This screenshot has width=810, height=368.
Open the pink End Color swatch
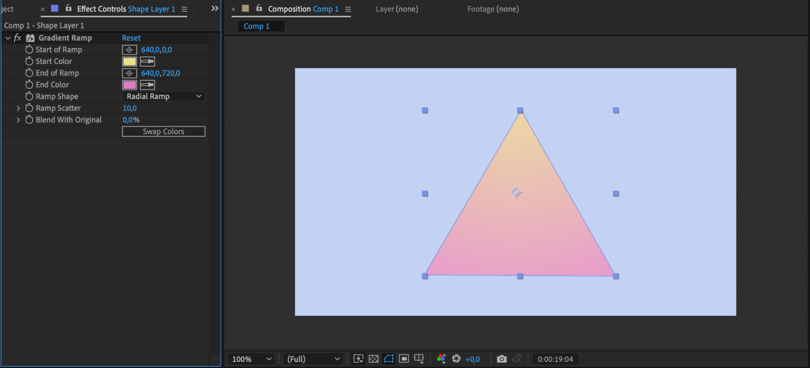[130, 85]
